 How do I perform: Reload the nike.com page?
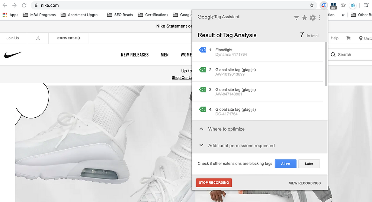point(24,5)
